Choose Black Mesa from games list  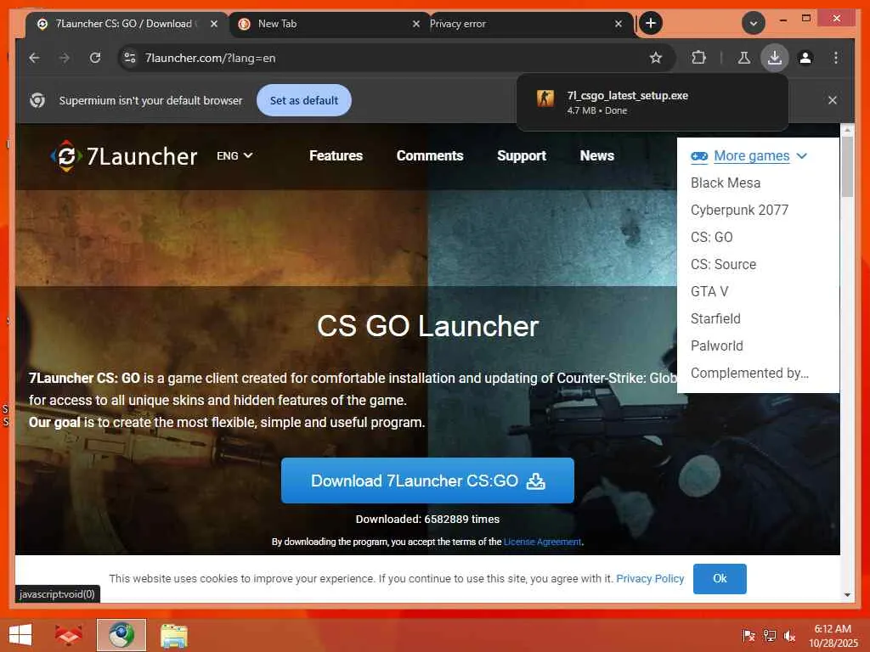(x=726, y=183)
